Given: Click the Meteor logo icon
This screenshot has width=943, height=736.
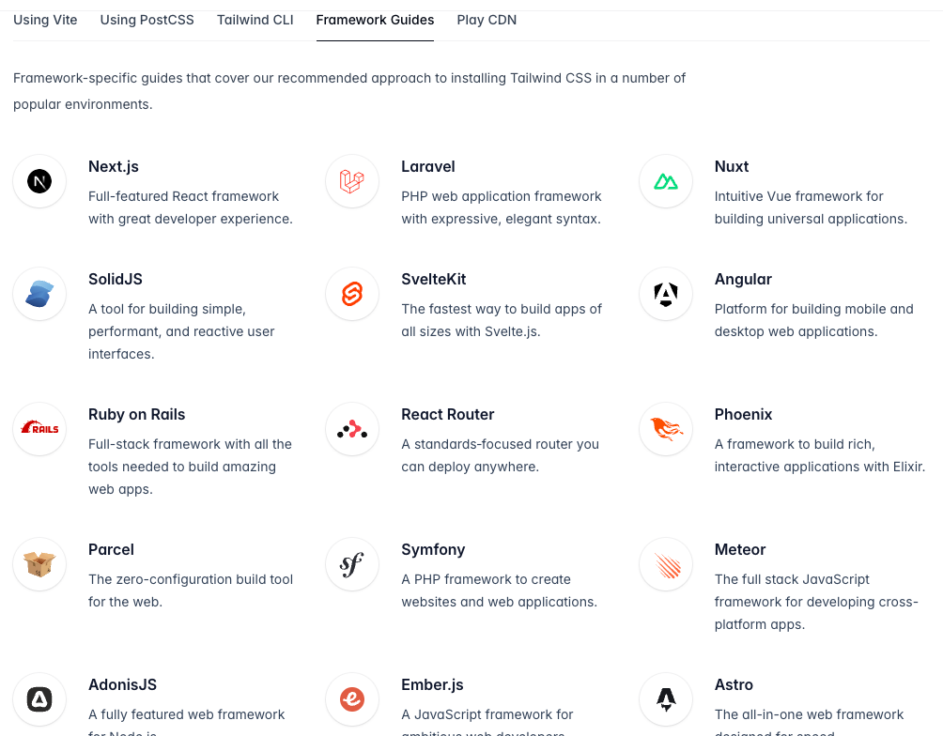Looking at the screenshot, I should point(668,565).
